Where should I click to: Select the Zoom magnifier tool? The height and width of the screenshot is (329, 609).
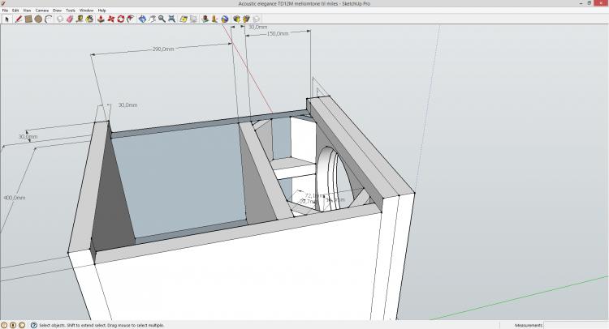(162, 19)
